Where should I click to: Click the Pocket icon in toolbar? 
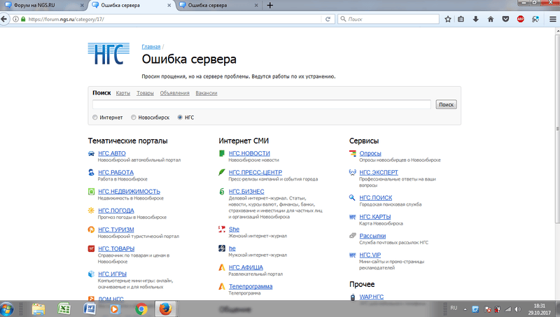tap(505, 19)
